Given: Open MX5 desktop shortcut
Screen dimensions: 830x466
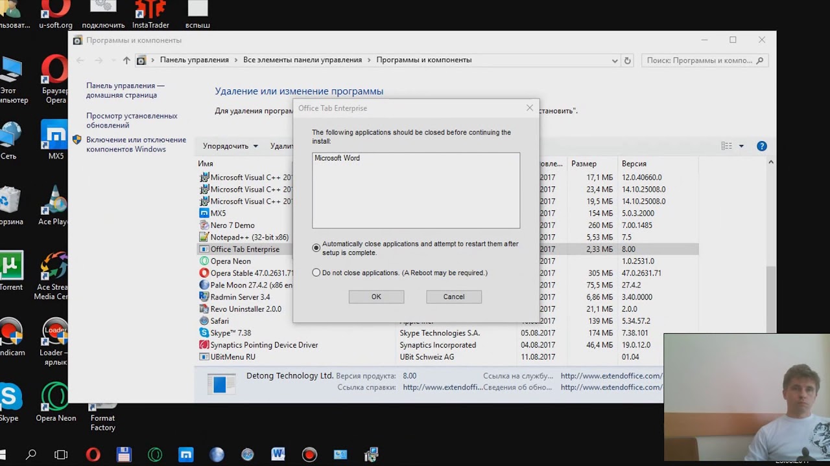Looking at the screenshot, I should point(56,139).
